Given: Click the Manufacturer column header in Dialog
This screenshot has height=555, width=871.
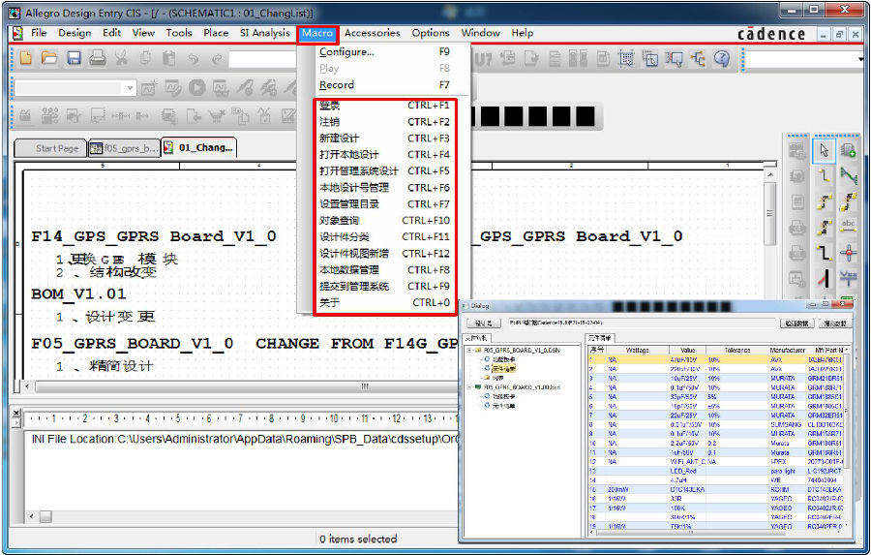Looking at the screenshot, I should [787, 350].
